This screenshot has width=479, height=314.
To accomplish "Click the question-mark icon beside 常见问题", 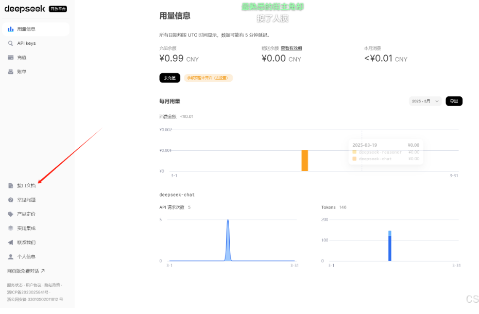I will [11, 200].
